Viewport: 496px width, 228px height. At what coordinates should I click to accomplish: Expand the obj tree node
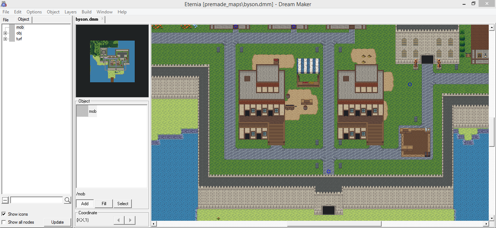click(5, 33)
